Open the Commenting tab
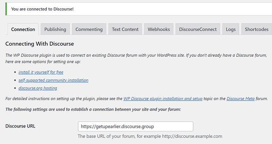Screen dimensions: 272x144 89,29
